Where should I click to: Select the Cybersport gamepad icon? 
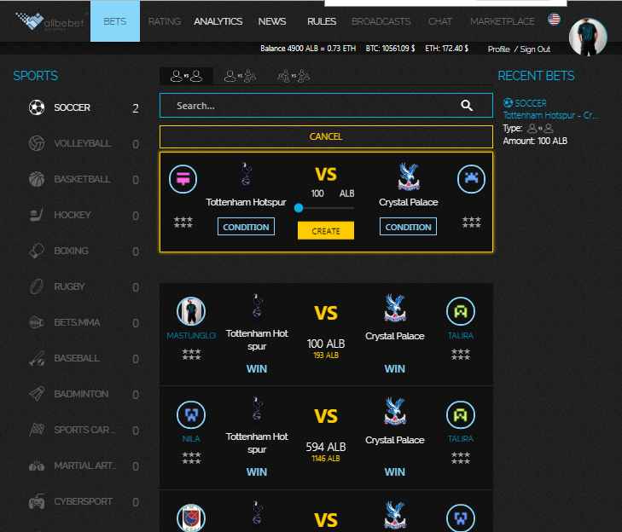tap(37, 501)
